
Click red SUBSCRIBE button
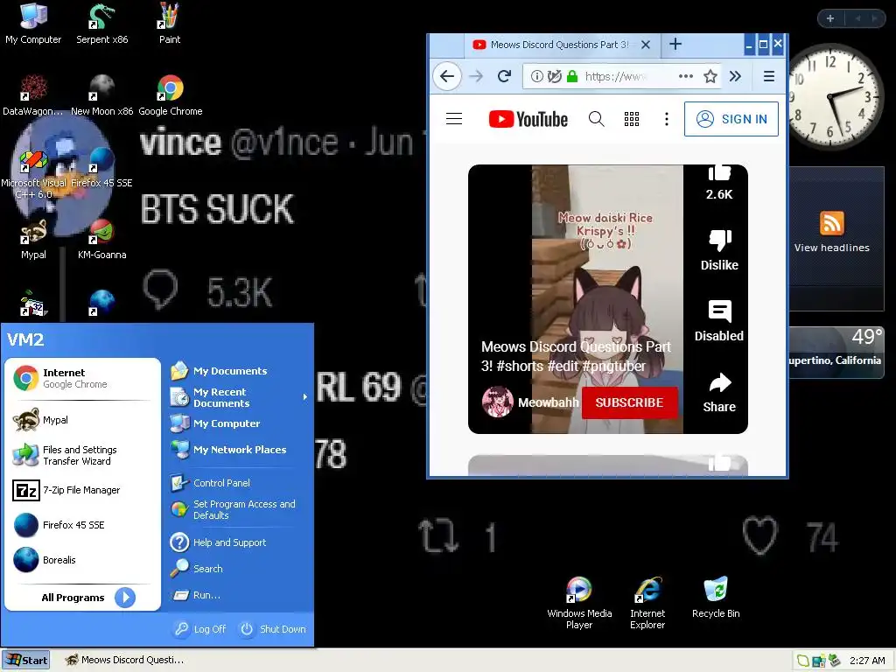pyautogui.click(x=629, y=402)
